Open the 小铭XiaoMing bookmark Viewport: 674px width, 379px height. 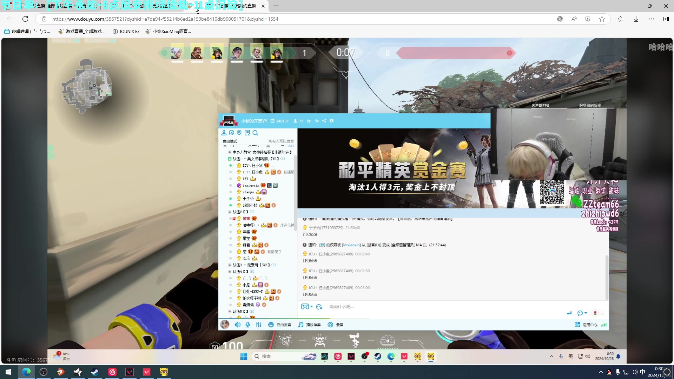168,32
